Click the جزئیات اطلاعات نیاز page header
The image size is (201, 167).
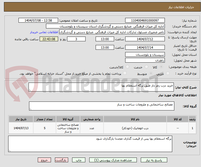tap(181, 7)
